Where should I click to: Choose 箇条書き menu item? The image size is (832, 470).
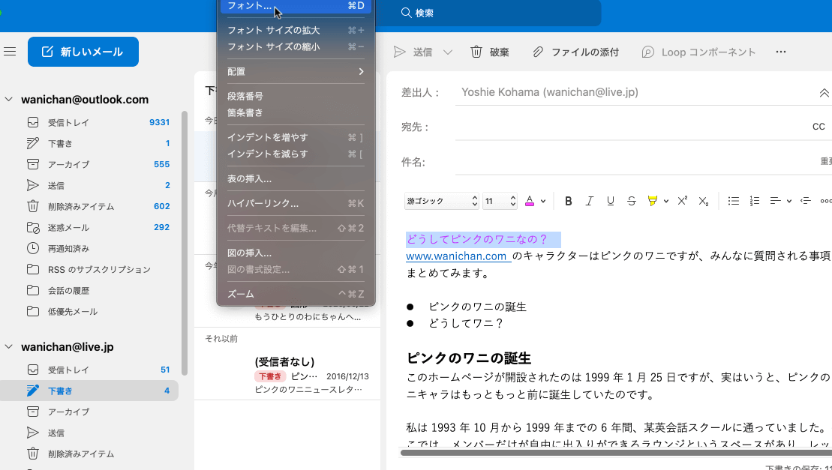296,112
